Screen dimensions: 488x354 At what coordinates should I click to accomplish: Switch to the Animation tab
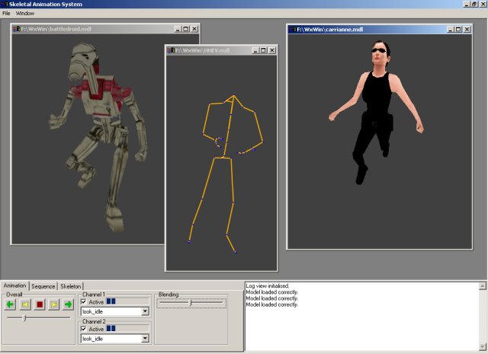click(15, 285)
